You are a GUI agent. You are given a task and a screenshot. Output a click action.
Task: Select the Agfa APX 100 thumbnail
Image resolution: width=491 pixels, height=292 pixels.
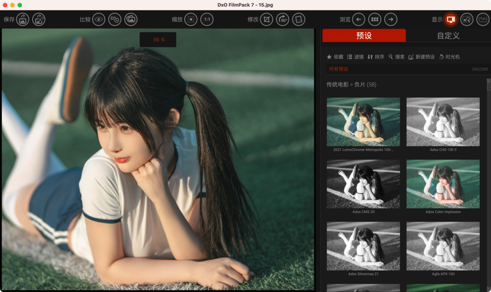(443, 246)
